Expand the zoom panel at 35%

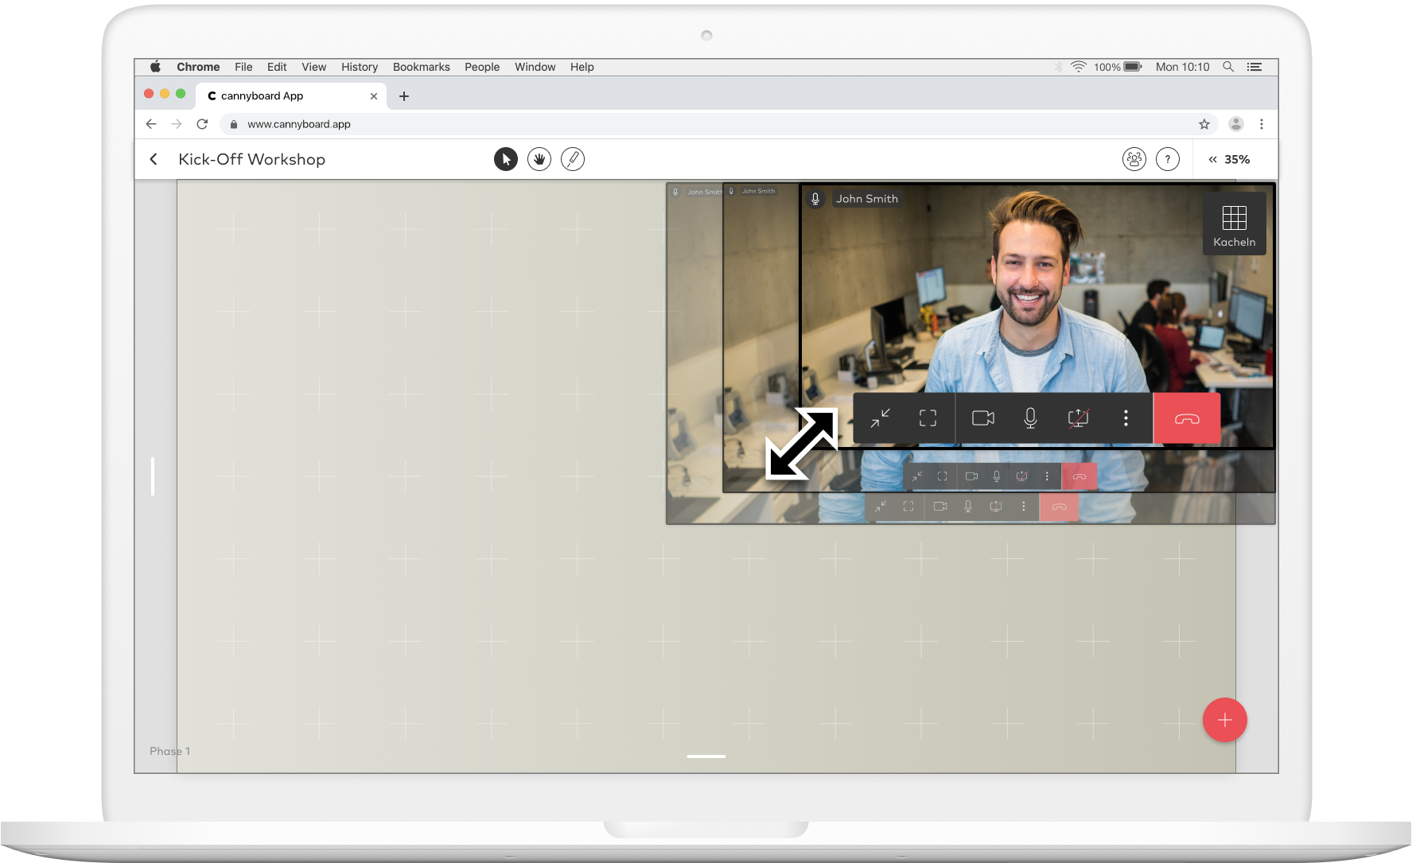coord(1229,159)
